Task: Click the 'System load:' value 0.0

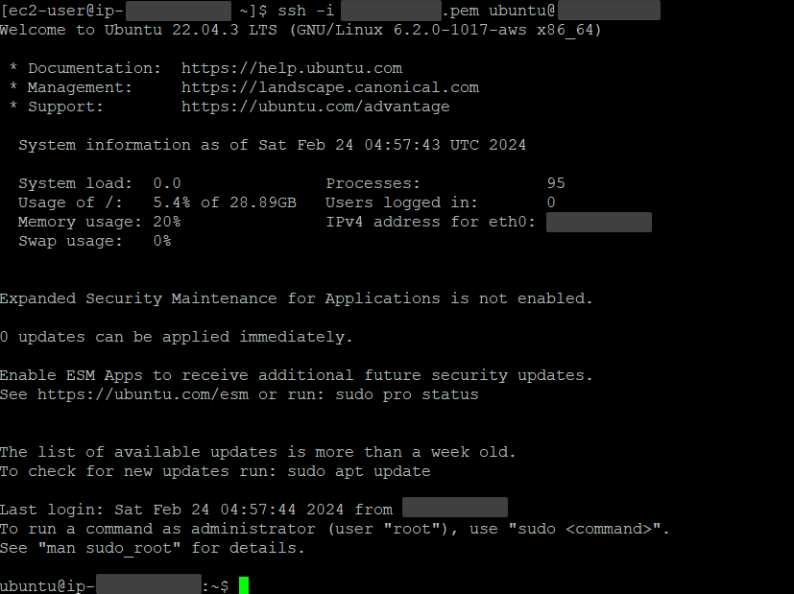Action: [167, 183]
